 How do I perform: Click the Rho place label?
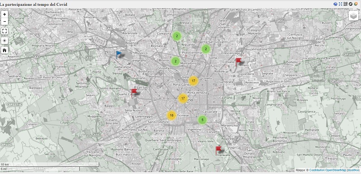click(70, 32)
